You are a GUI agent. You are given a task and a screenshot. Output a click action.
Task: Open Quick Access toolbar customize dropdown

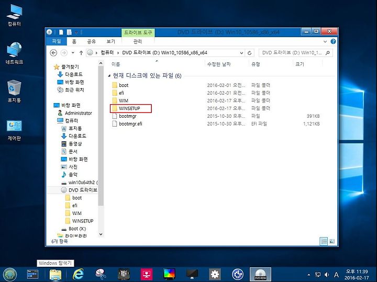coord(76,32)
